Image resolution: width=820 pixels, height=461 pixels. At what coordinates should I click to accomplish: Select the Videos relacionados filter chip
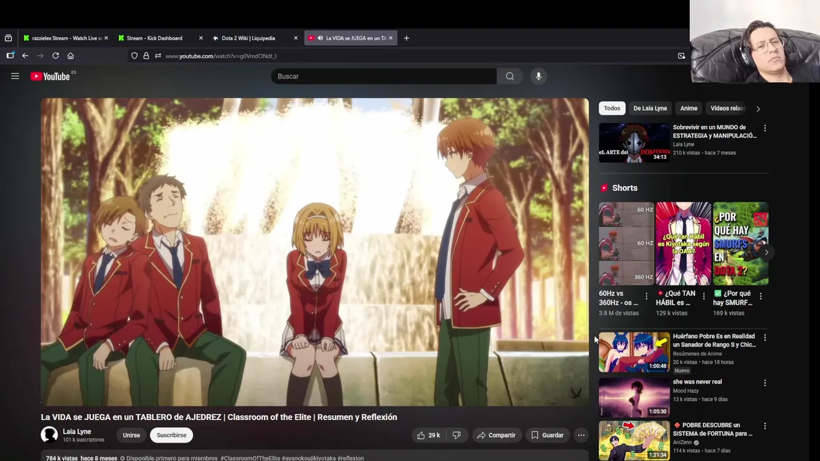727,108
